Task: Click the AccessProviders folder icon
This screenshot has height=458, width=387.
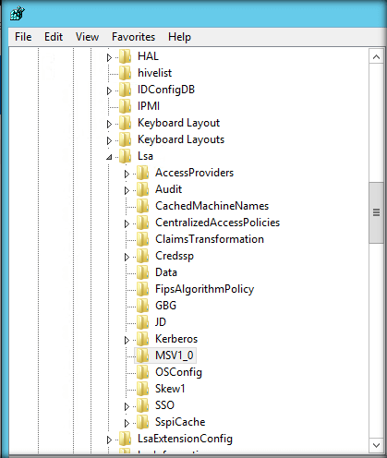Action: coord(142,173)
